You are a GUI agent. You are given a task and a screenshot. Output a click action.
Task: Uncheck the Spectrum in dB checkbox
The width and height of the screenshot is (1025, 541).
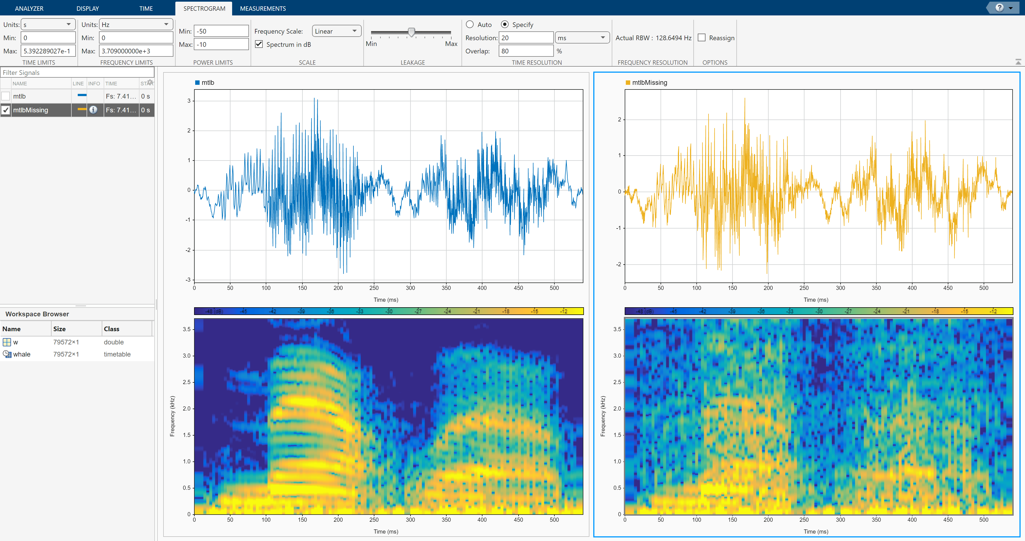259,44
